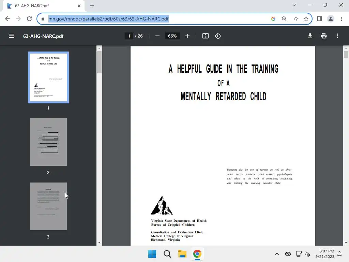Screen dimensions: 349x262
Task: Open the tab search chevron
Action: click(294, 5)
